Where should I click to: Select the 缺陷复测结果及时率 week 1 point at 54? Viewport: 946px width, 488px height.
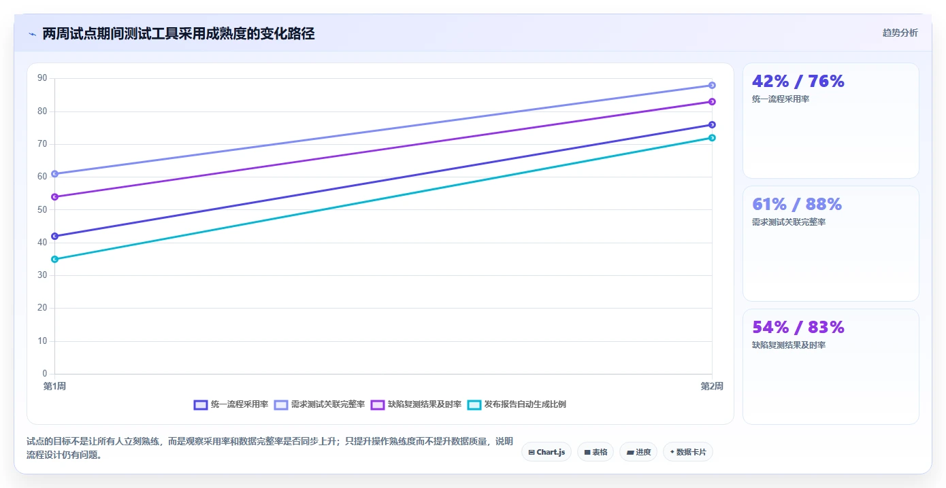[54, 197]
